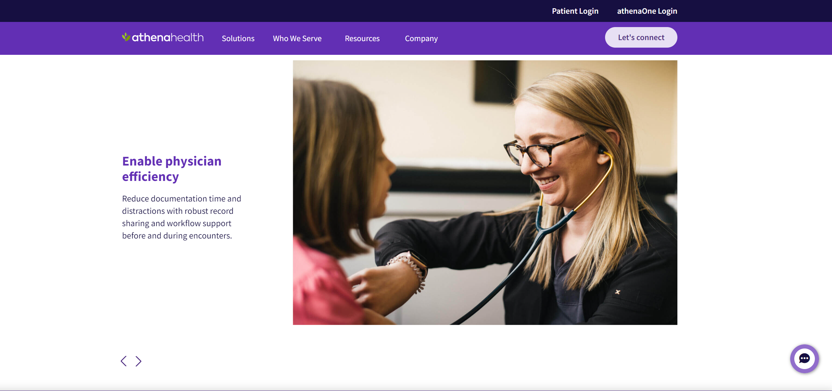Click the green leaf logo icon
Image resolution: width=832 pixels, height=391 pixels.
click(x=126, y=37)
